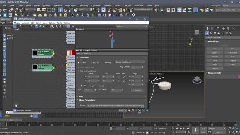The image size is (240, 135).
Task: Open the Create Selection Set dropdown
Action: point(143,9)
